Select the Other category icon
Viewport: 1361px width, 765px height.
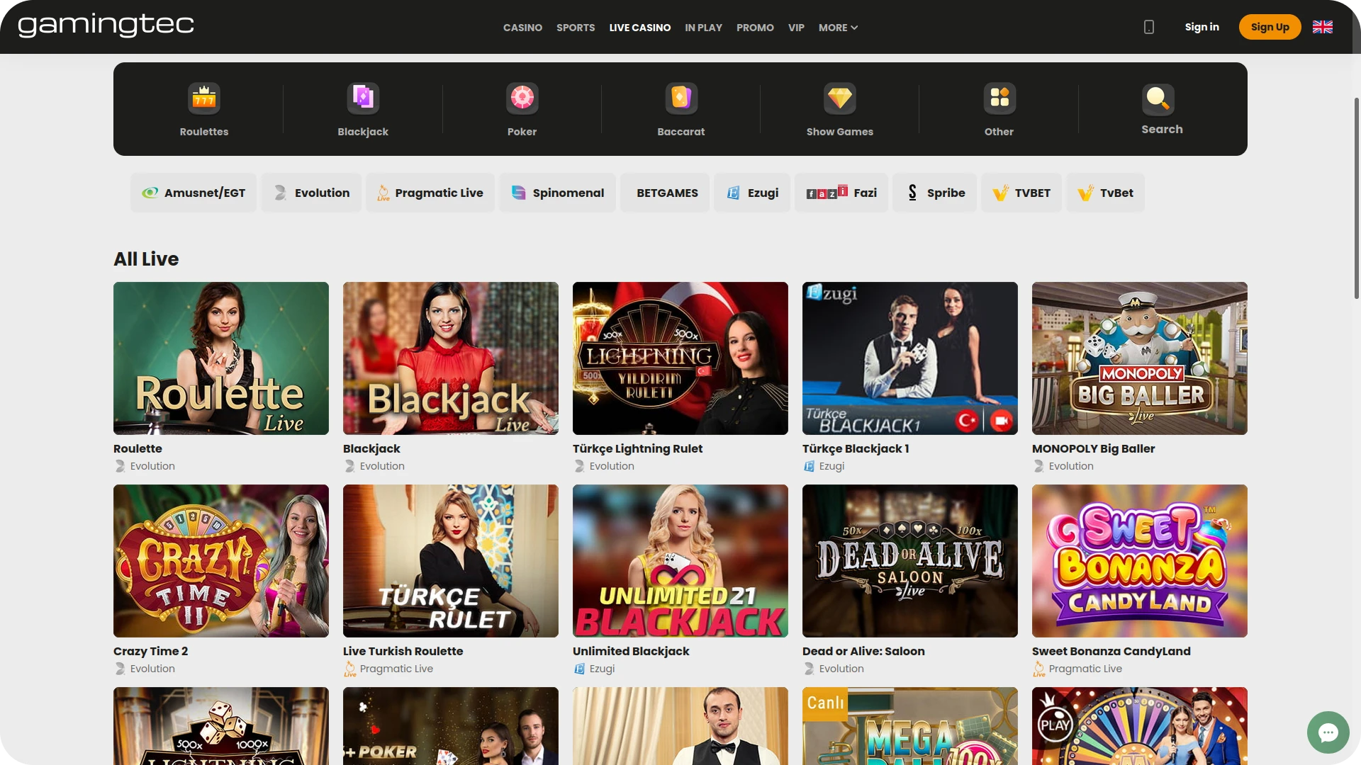[999, 98]
